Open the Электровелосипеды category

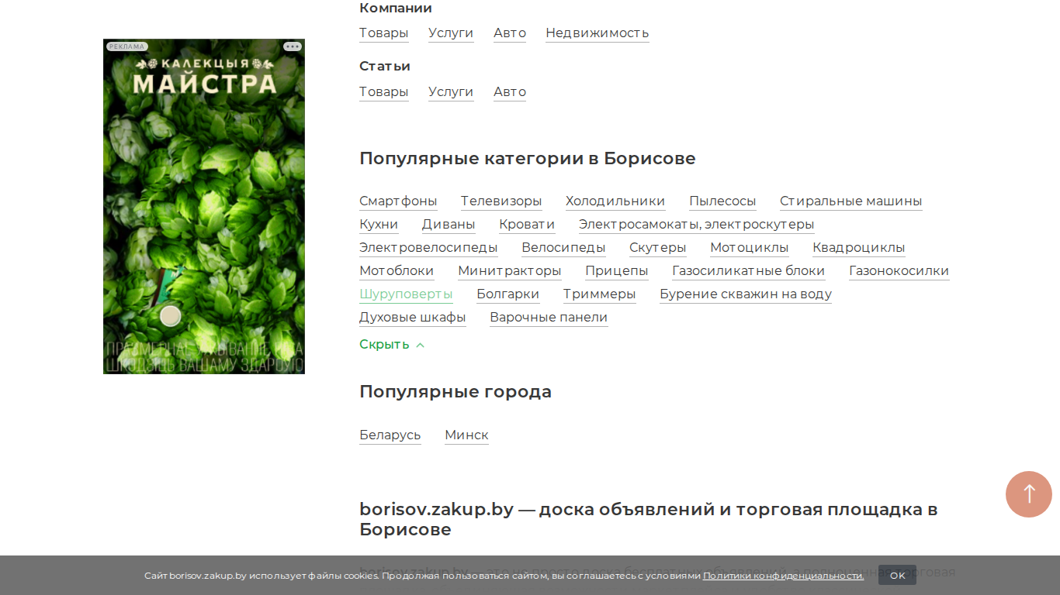tap(428, 248)
